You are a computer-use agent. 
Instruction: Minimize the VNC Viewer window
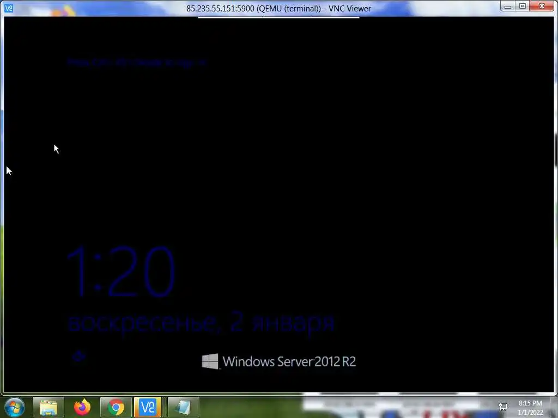pos(508,6)
